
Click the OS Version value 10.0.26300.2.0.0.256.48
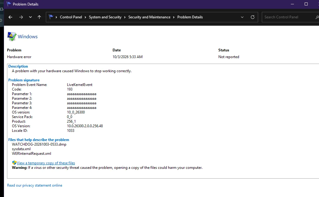pyautogui.click(x=85, y=126)
